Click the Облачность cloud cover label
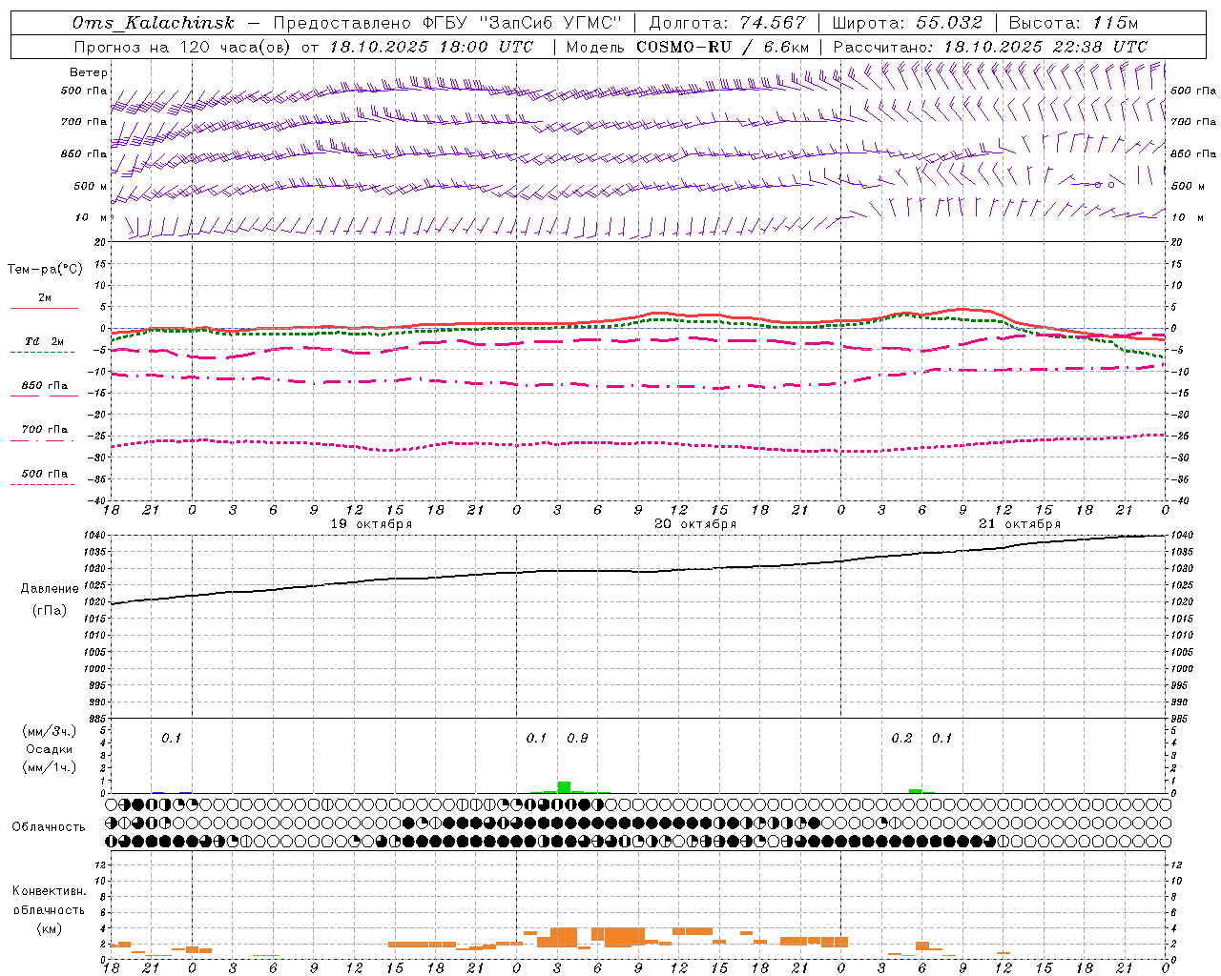 [49, 827]
